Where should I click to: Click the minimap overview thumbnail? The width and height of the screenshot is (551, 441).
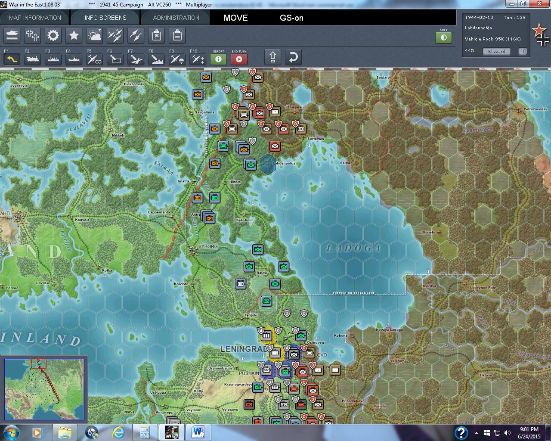pos(44,389)
